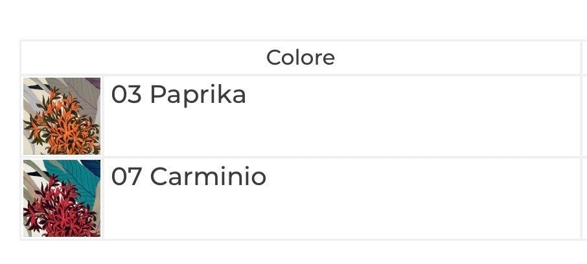Click the word Carminio
This screenshot has height=264, width=587.
[208, 177]
